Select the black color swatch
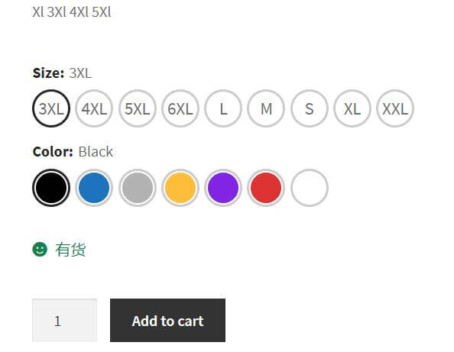454x352 pixels. 51,188
